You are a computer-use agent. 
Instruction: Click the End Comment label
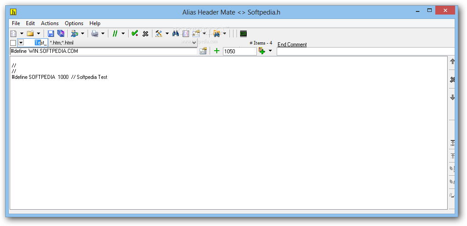point(292,44)
